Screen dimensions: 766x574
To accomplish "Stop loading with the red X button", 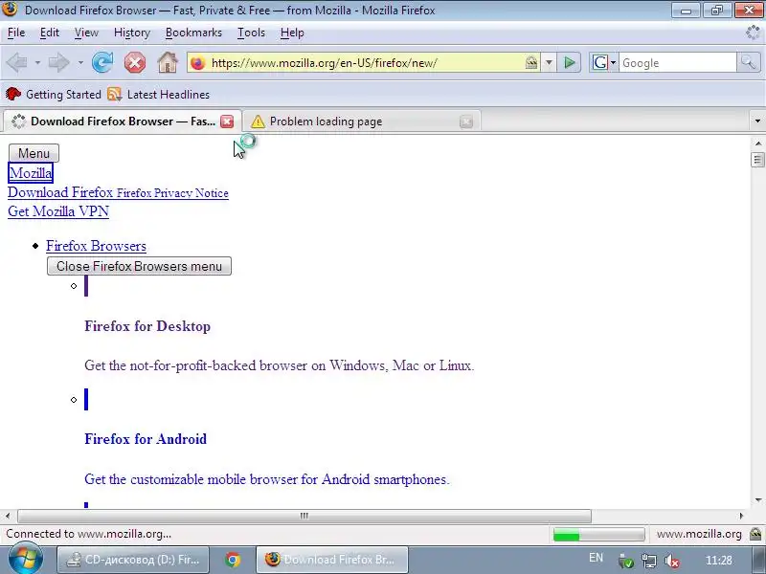I will coord(135,62).
